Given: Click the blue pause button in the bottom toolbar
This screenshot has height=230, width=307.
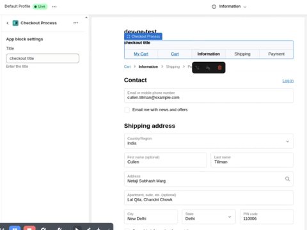Looking at the screenshot, I should tap(15, 228).
